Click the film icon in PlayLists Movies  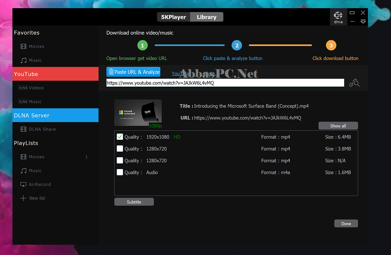[x=23, y=157]
